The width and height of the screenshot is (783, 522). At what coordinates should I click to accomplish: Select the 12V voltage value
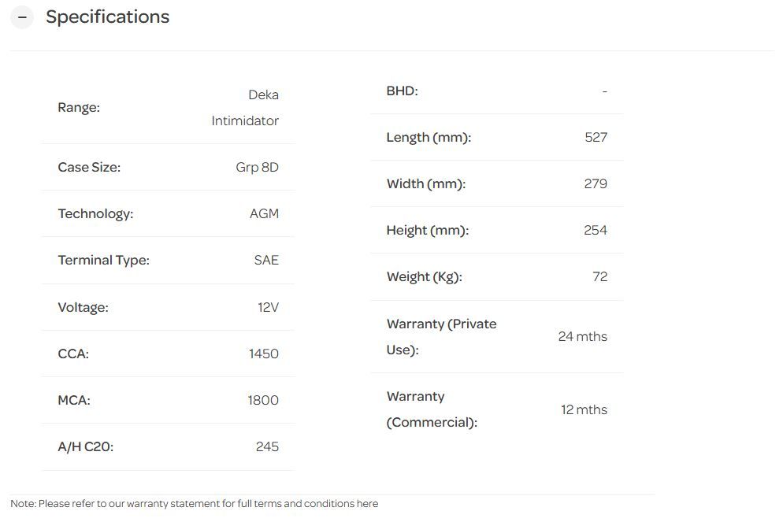tap(268, 307)
